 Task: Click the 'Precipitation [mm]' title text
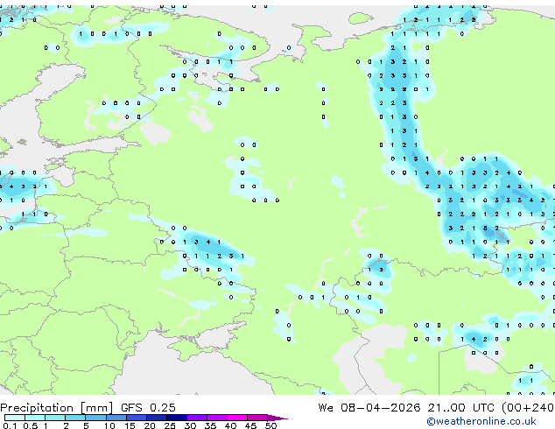click(57, 408)
